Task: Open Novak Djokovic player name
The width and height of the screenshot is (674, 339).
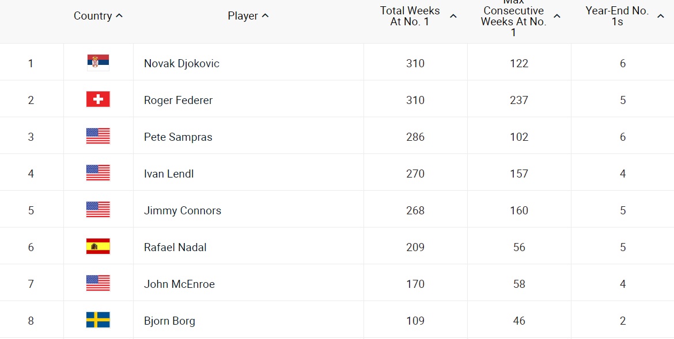Action: (x=181, y=63)
